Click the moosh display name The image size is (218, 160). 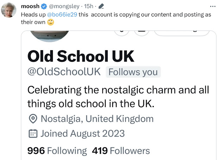(x=30, y=7)
